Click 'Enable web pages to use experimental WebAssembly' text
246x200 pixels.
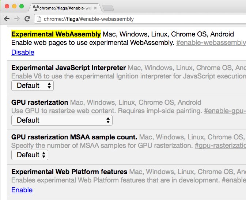pyautogui.click(x=93, y=43)
